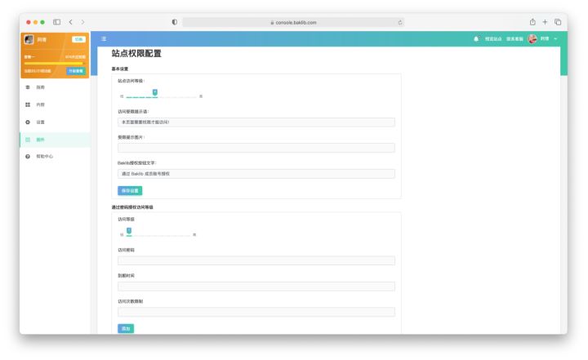Image resolution: width=588 pixels, height=360 pixels.
Task: Open a new tab with plus icon
Action: click(x=545, y=22)
